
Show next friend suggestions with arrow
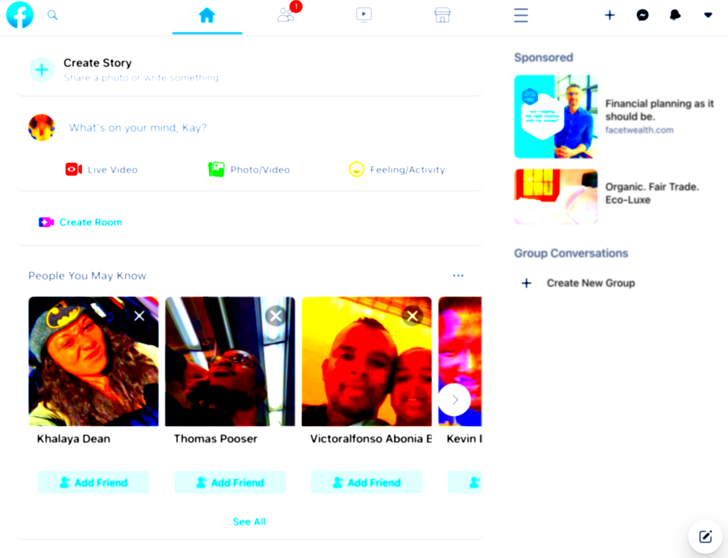454,399
